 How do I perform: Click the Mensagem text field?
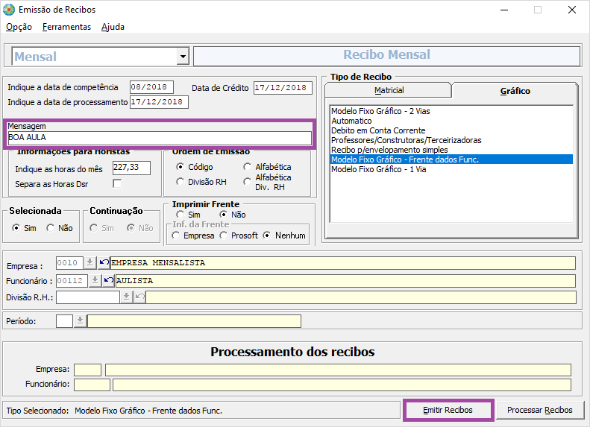point(160,138)
